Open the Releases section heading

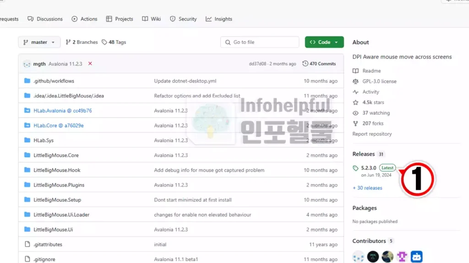point(363,154)
